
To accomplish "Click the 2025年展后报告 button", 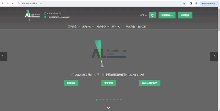I will pyautogui.click(x=149, y=83).
